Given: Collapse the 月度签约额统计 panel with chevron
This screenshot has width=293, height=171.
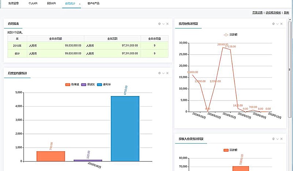Looking at the screenshot, I should [x=163, y=73].
